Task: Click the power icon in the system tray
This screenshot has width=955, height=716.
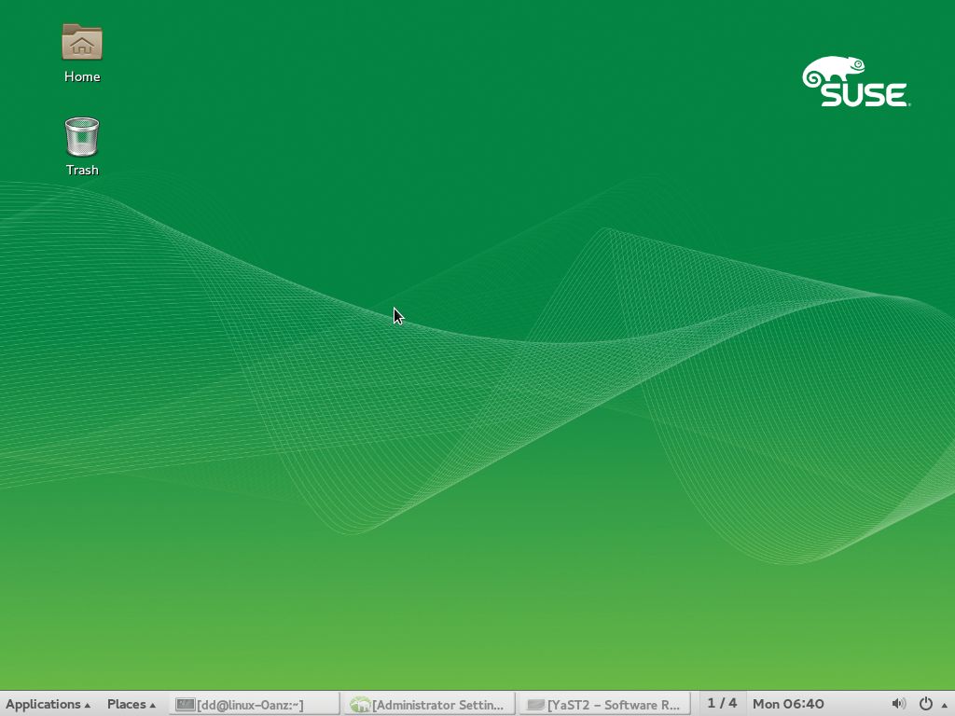Action: point(926,704)
